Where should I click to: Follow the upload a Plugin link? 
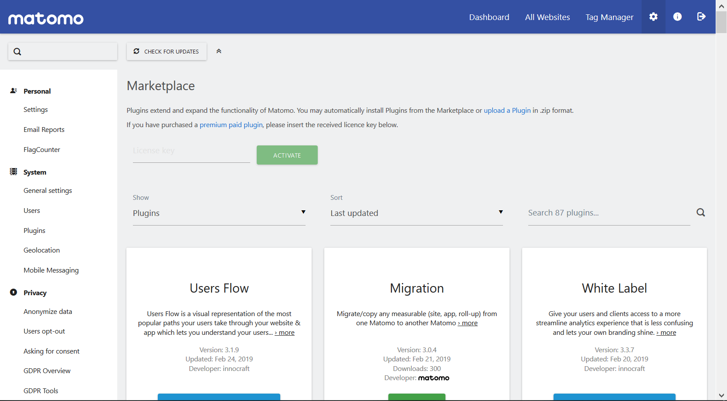[507, 111]
